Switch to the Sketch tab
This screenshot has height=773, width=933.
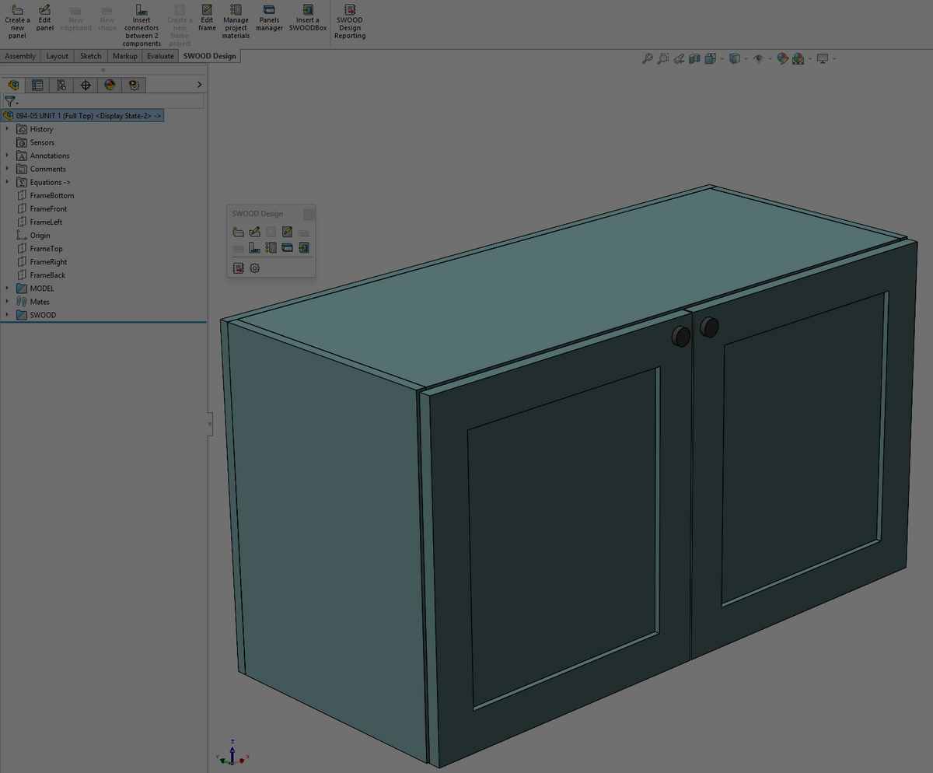pyautogui.click(x=91, y=56)
